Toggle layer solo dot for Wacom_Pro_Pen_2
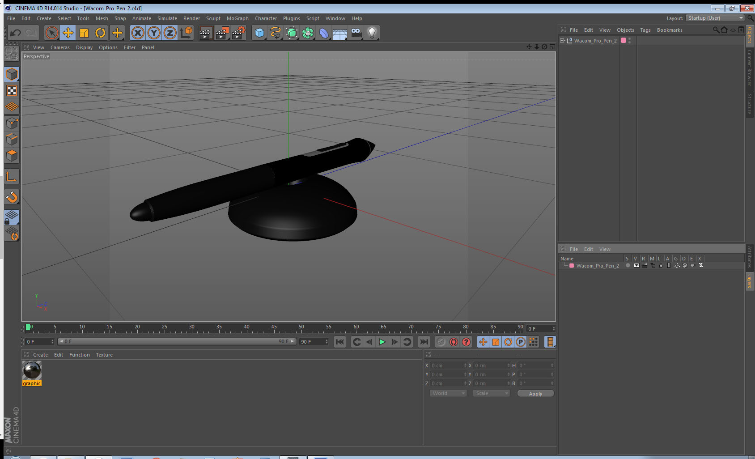755x459 pixels. 628,266
